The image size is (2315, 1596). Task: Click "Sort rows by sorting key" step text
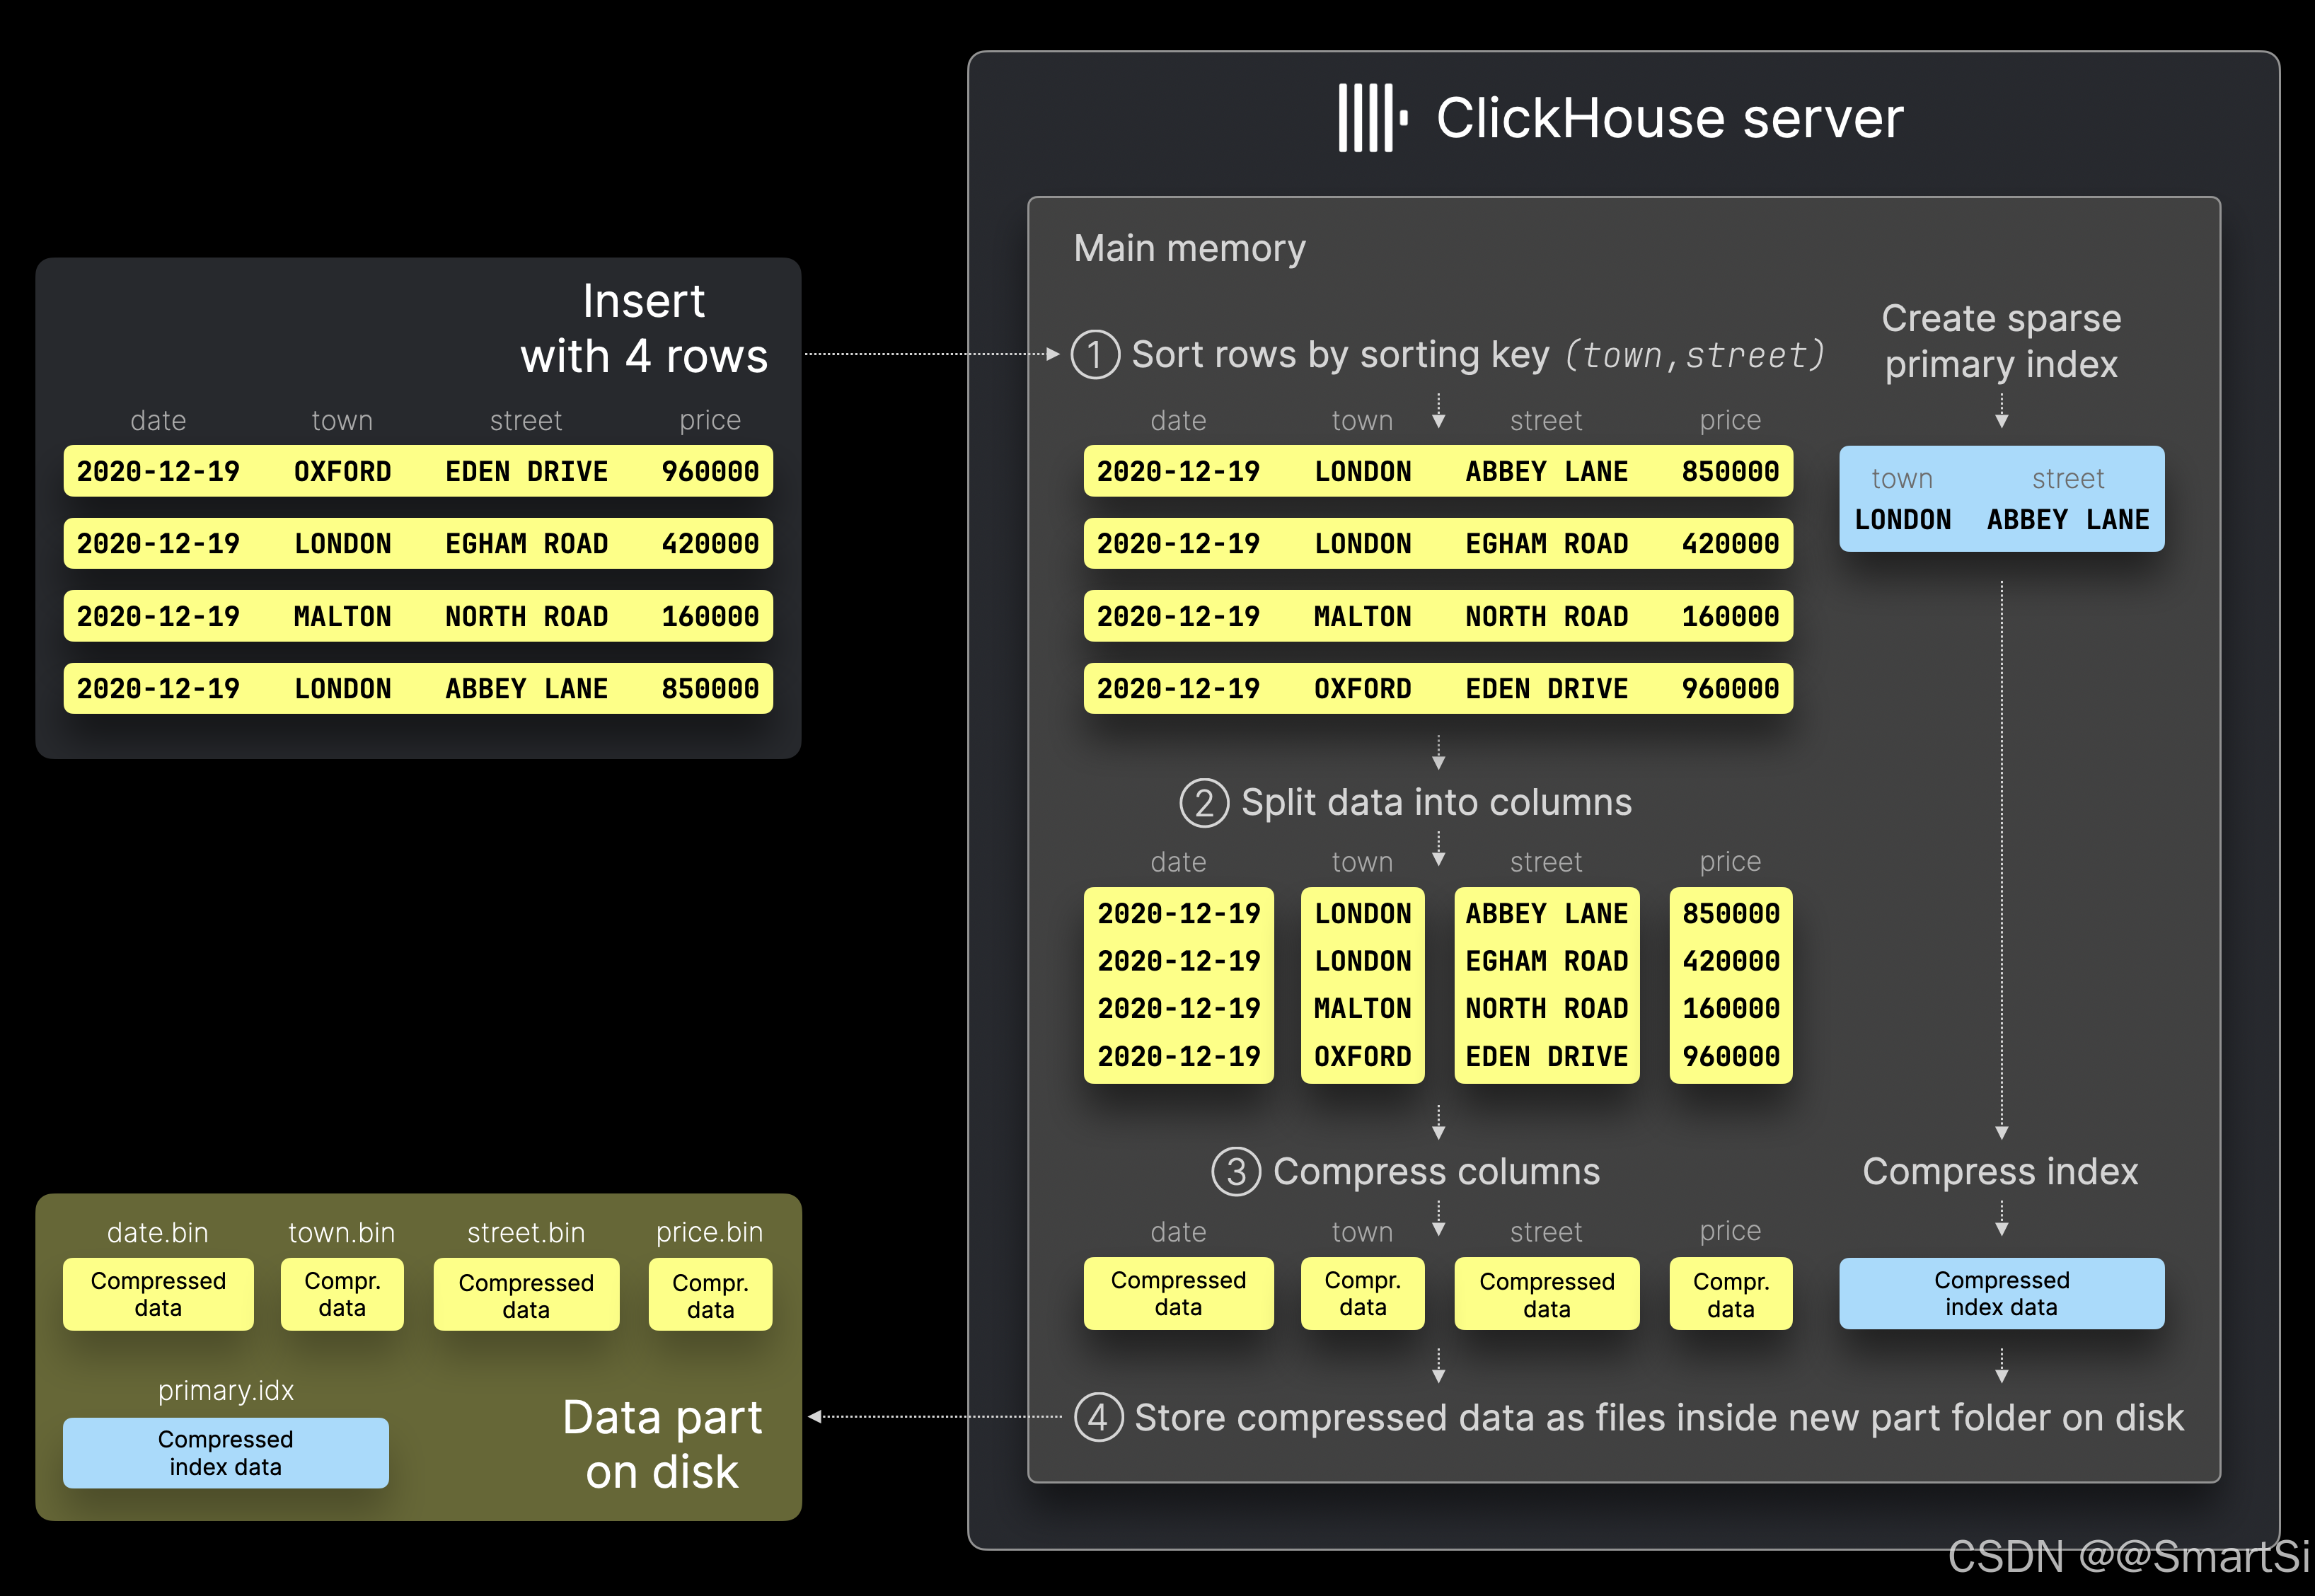click(x=1340, y=354)
